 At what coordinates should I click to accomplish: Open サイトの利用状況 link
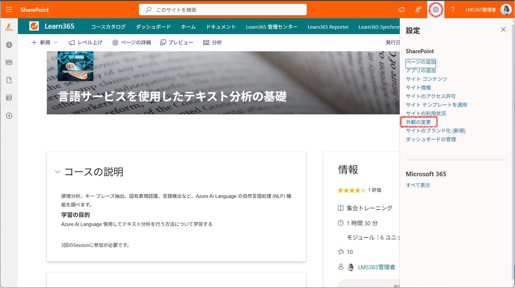pyautogui.click(x=426, y=113)
